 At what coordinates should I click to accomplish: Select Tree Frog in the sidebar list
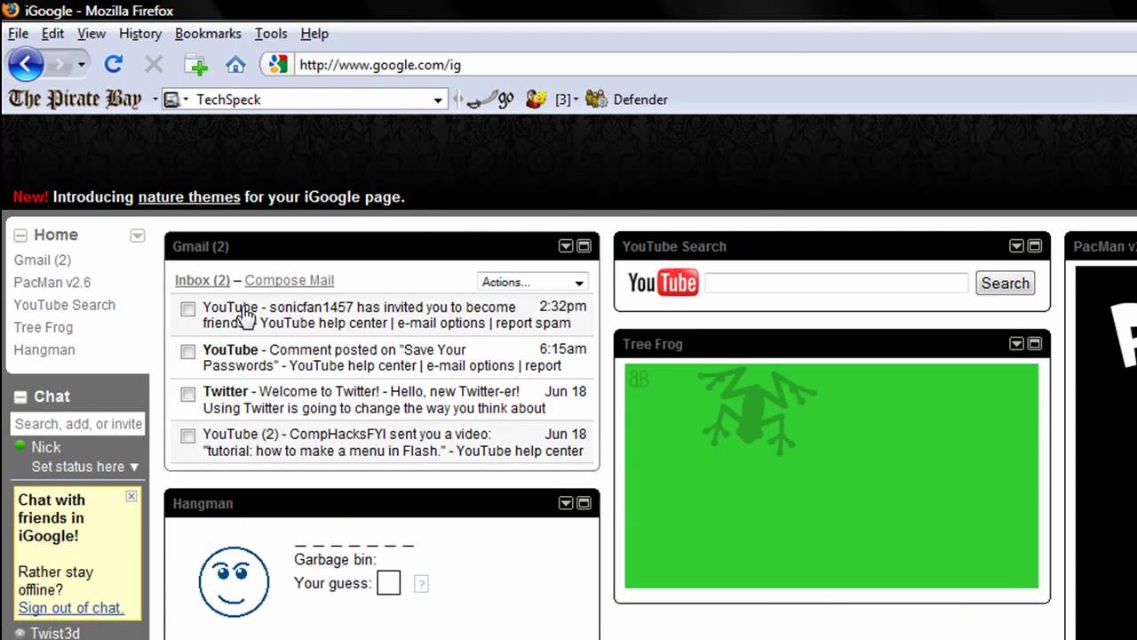click(43, 327)
